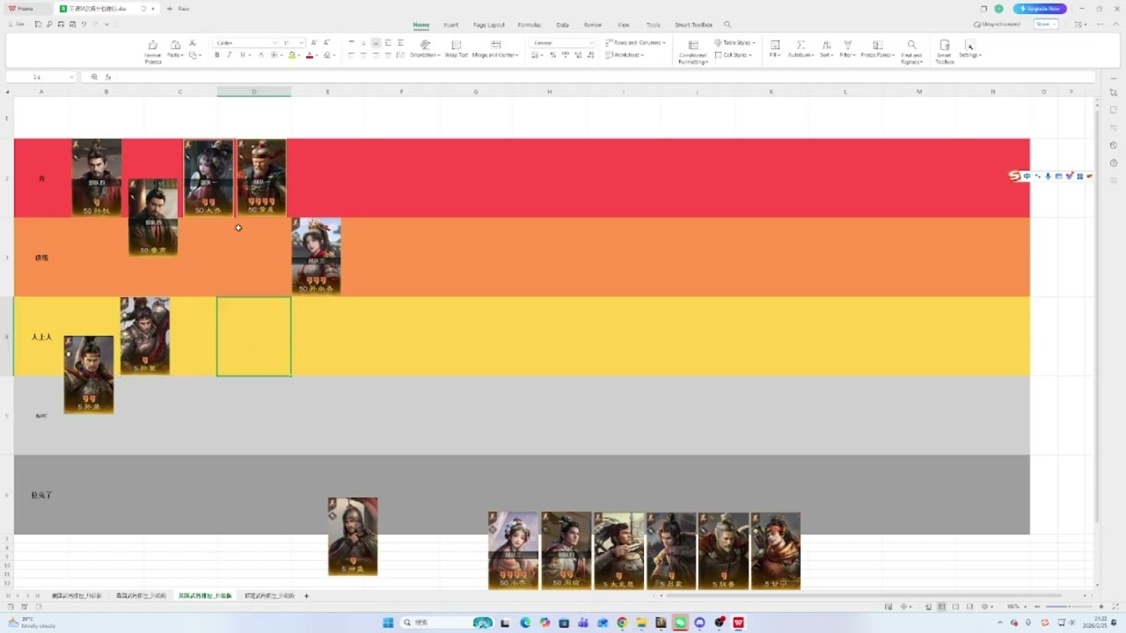The image size is (1126, 633).
Task: Click the percent style icon
Action: click(552, 55)
